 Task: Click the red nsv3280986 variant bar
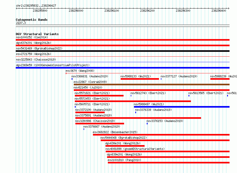100,124
